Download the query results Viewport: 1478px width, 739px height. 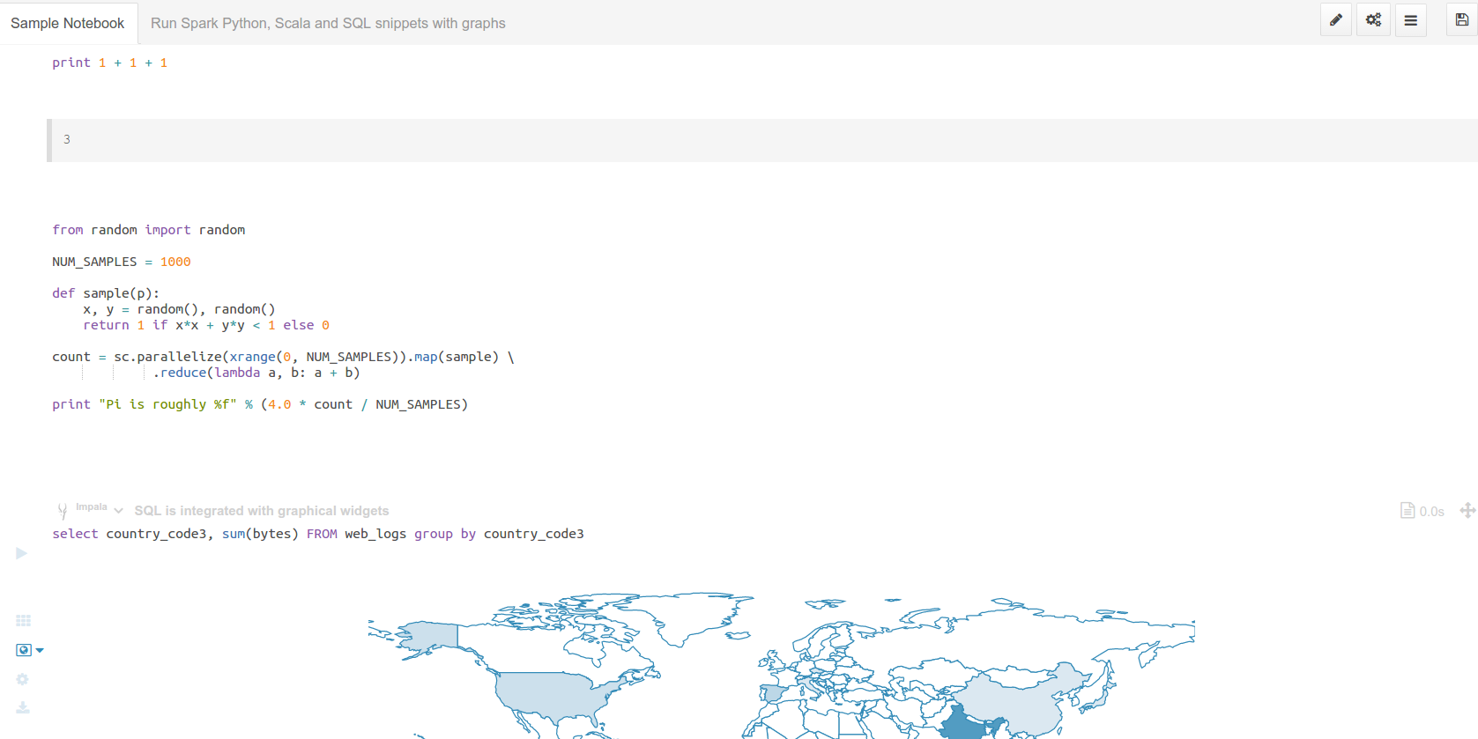pos(23,707)
